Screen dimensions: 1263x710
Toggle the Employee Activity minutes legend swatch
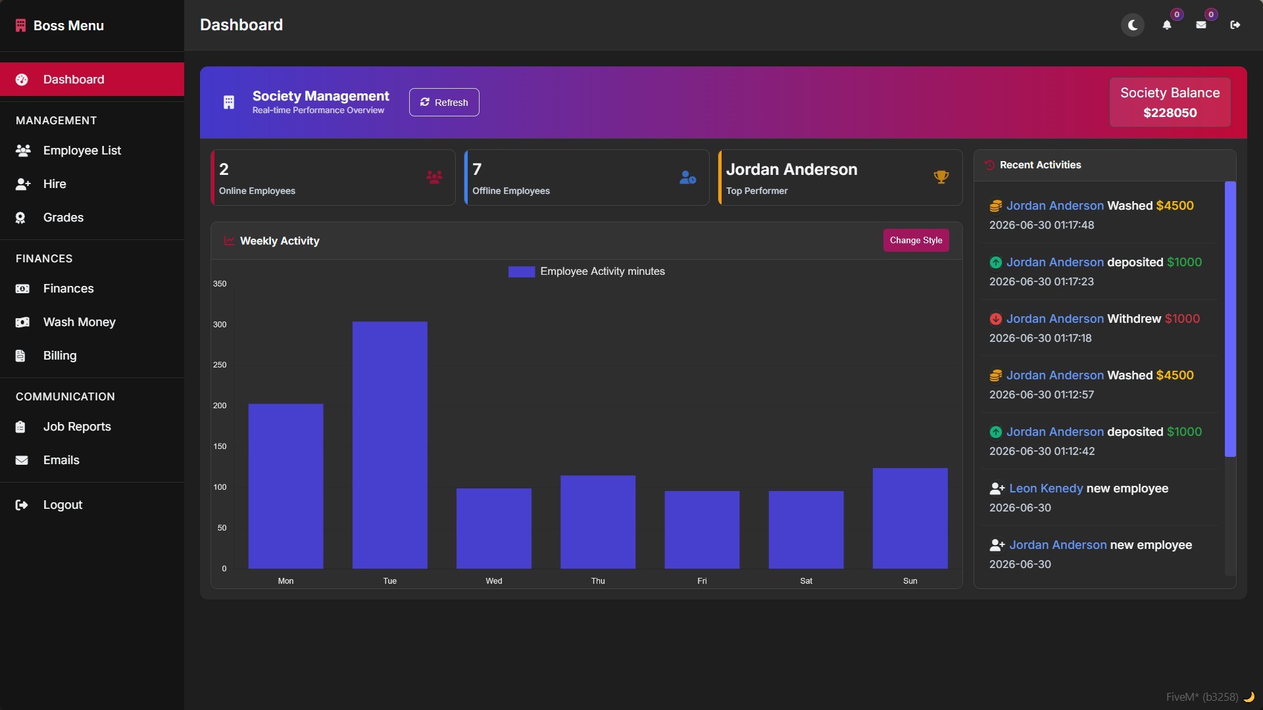click(522, 272)
